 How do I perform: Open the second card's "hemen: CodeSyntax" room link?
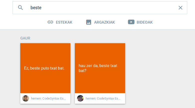[x=103, y=99]
